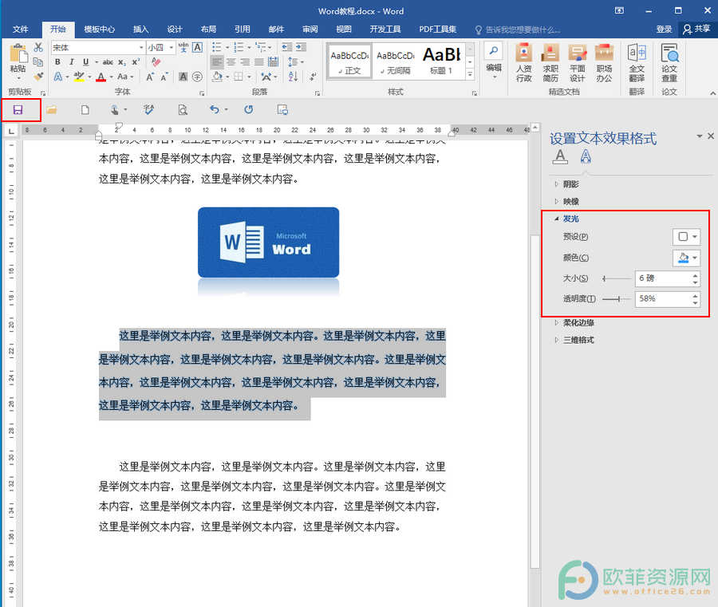Switch to the 插入 Insert tab
This screenshot has height=607, width=718.
point(140,30)
